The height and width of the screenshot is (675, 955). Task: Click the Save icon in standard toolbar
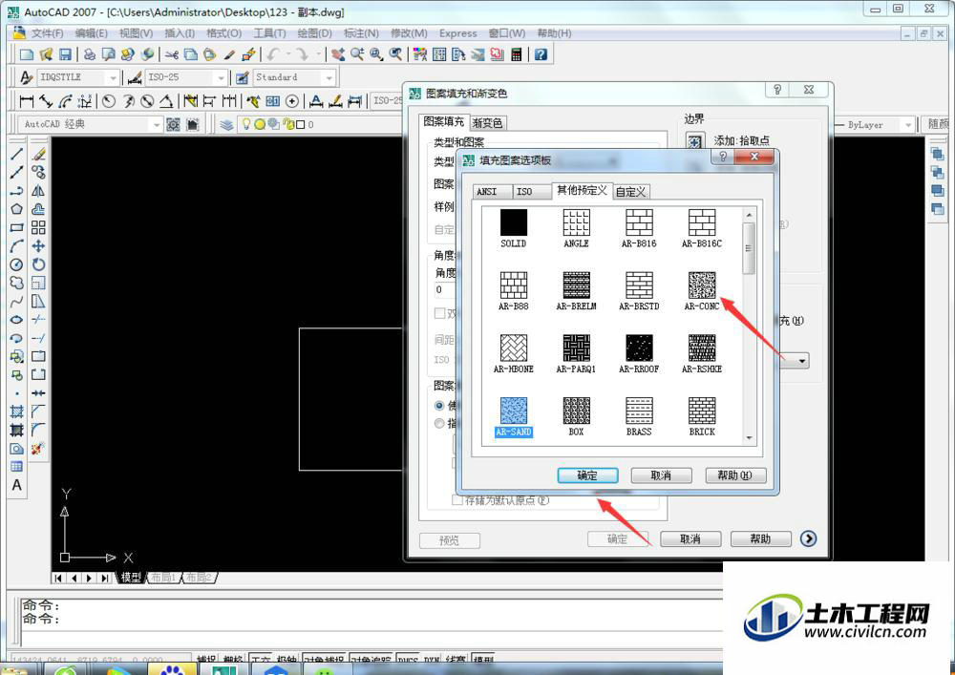(x=65, y=54)
